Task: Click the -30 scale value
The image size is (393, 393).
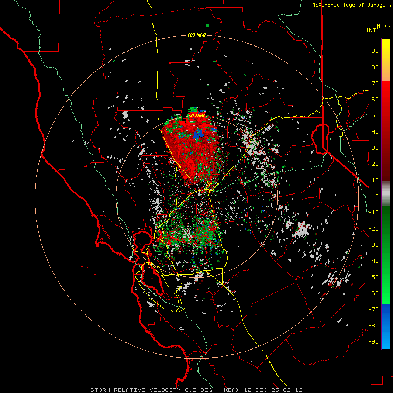Action: (373, 245)
